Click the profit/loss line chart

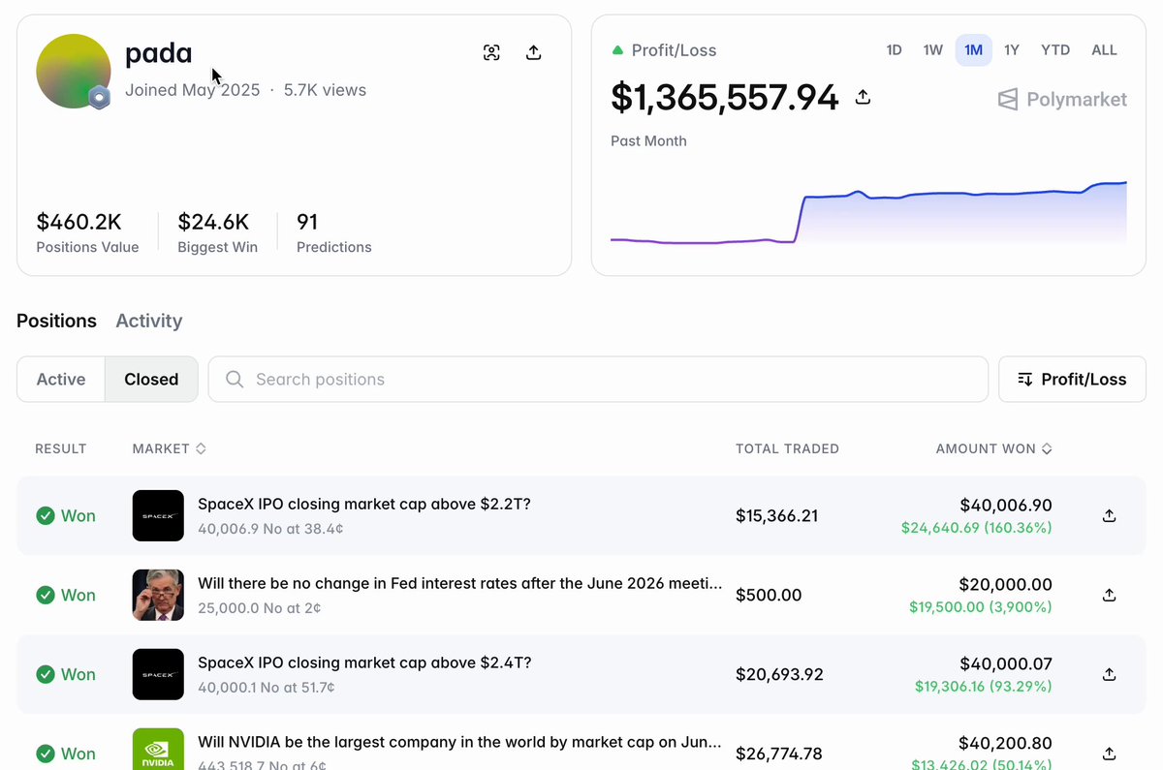(x=868, y=213)
